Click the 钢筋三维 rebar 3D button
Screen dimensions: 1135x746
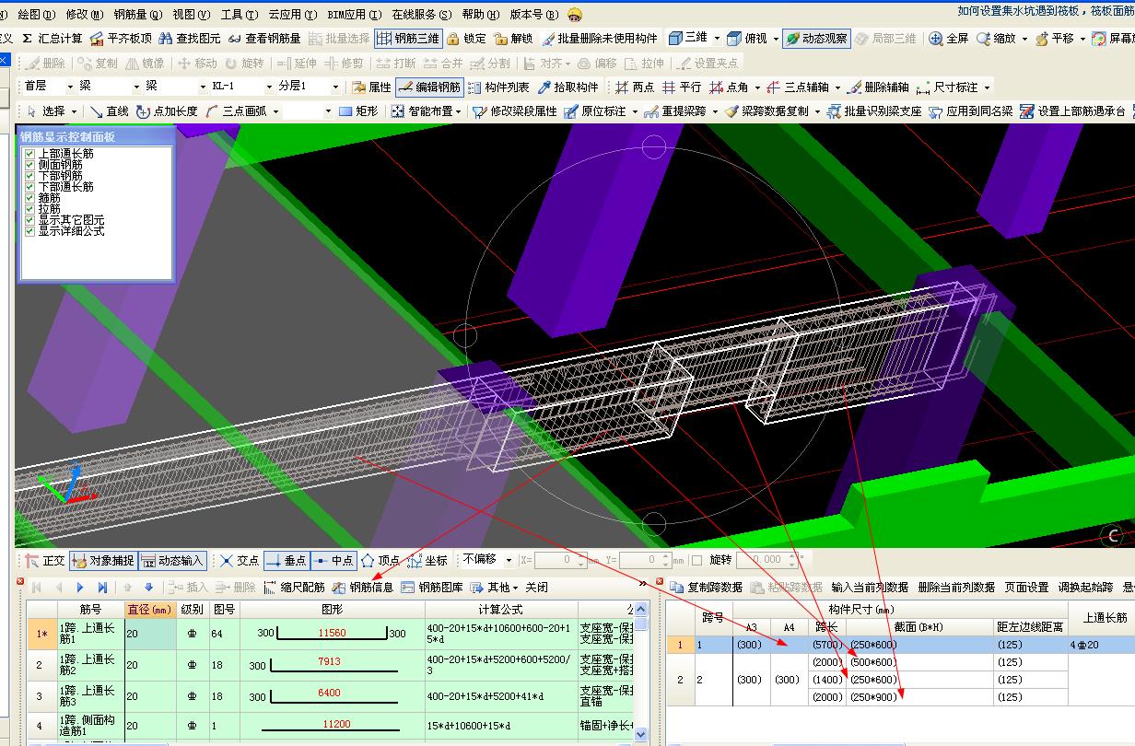point(408,39)
